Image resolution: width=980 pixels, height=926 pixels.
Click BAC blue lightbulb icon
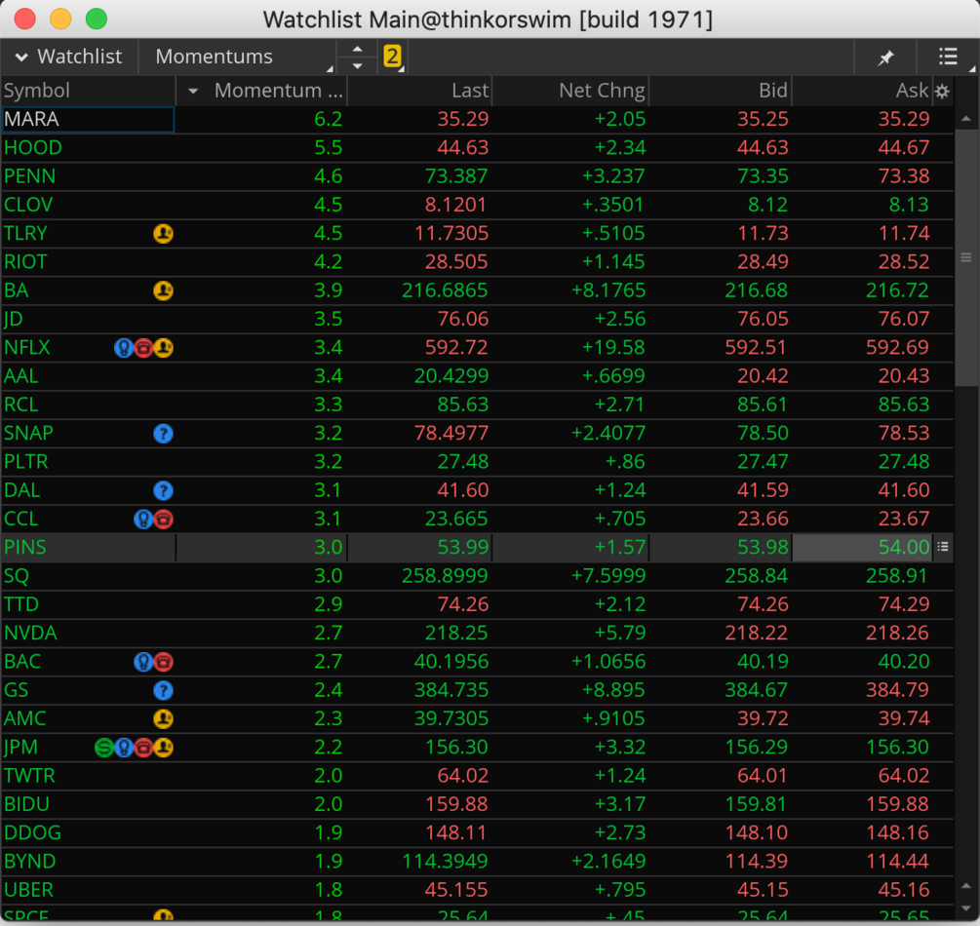pyautogui.click(x=143, y=662)
